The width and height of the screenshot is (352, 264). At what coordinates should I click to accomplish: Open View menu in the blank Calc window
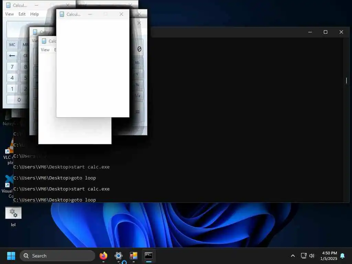tap(45, 50)
